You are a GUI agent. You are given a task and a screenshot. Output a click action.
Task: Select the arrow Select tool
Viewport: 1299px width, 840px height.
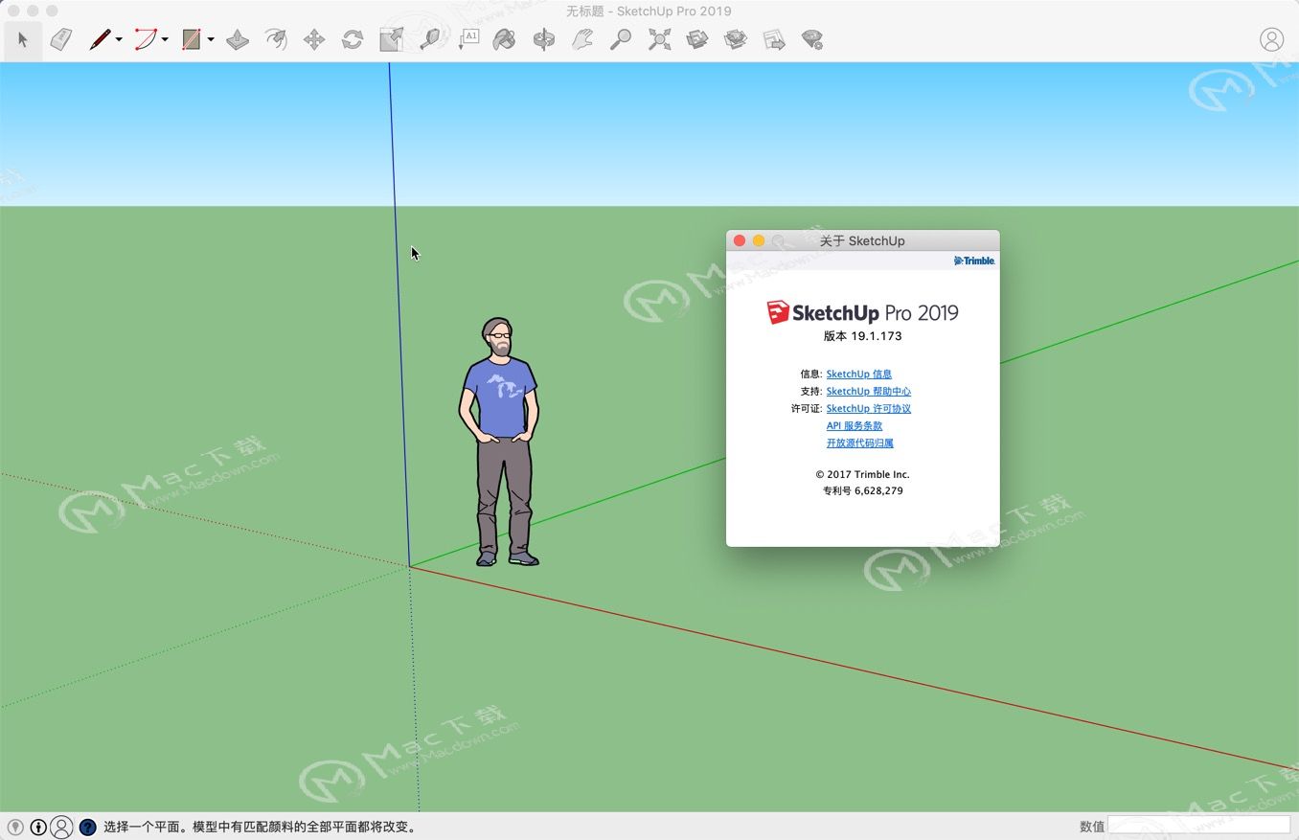point(23,40)
